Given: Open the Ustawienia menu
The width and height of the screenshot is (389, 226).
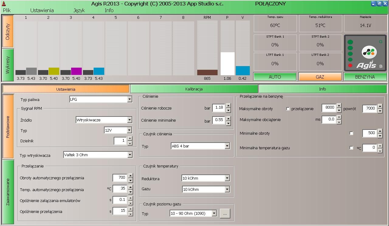Looking at the screenshot, I should (x=42, y=10).
